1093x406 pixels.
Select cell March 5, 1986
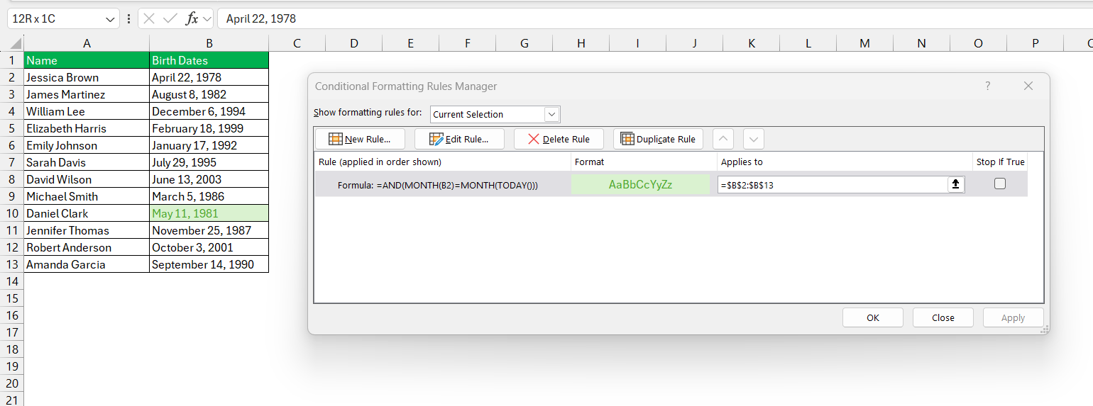[x=209, y=196]
